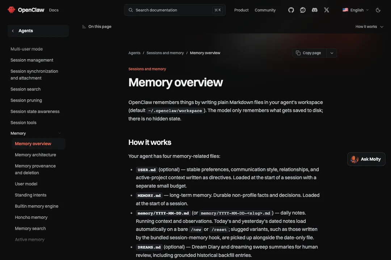Click the Agents breadcrumb link
Screen dimensions: 391x260
coord(134,53)
